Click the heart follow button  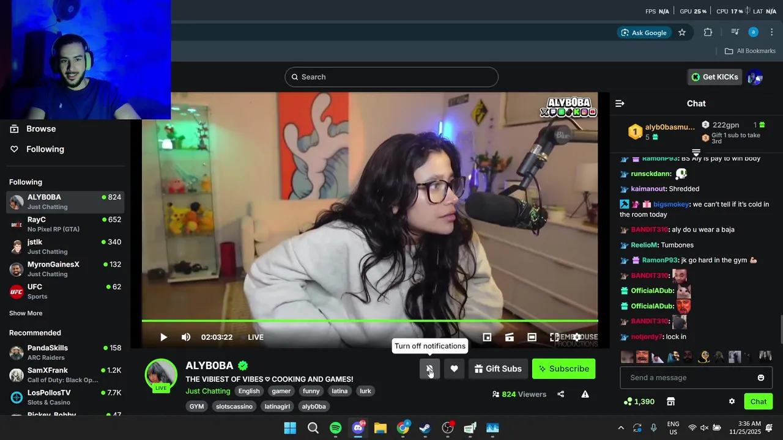[454, 369]
